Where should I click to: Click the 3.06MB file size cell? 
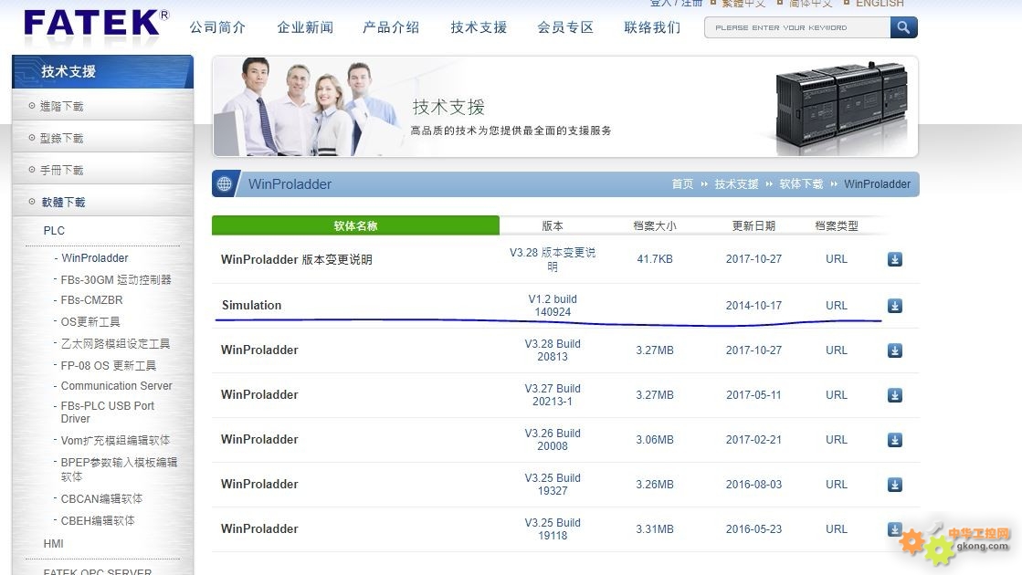655,440
